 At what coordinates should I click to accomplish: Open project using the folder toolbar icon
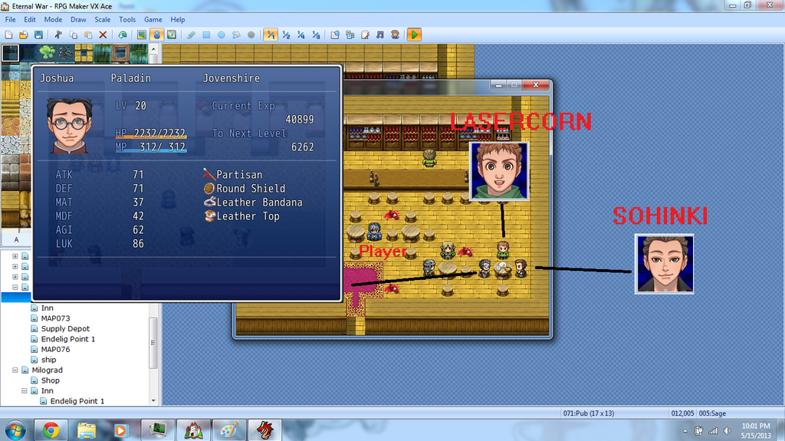[24, 35]
